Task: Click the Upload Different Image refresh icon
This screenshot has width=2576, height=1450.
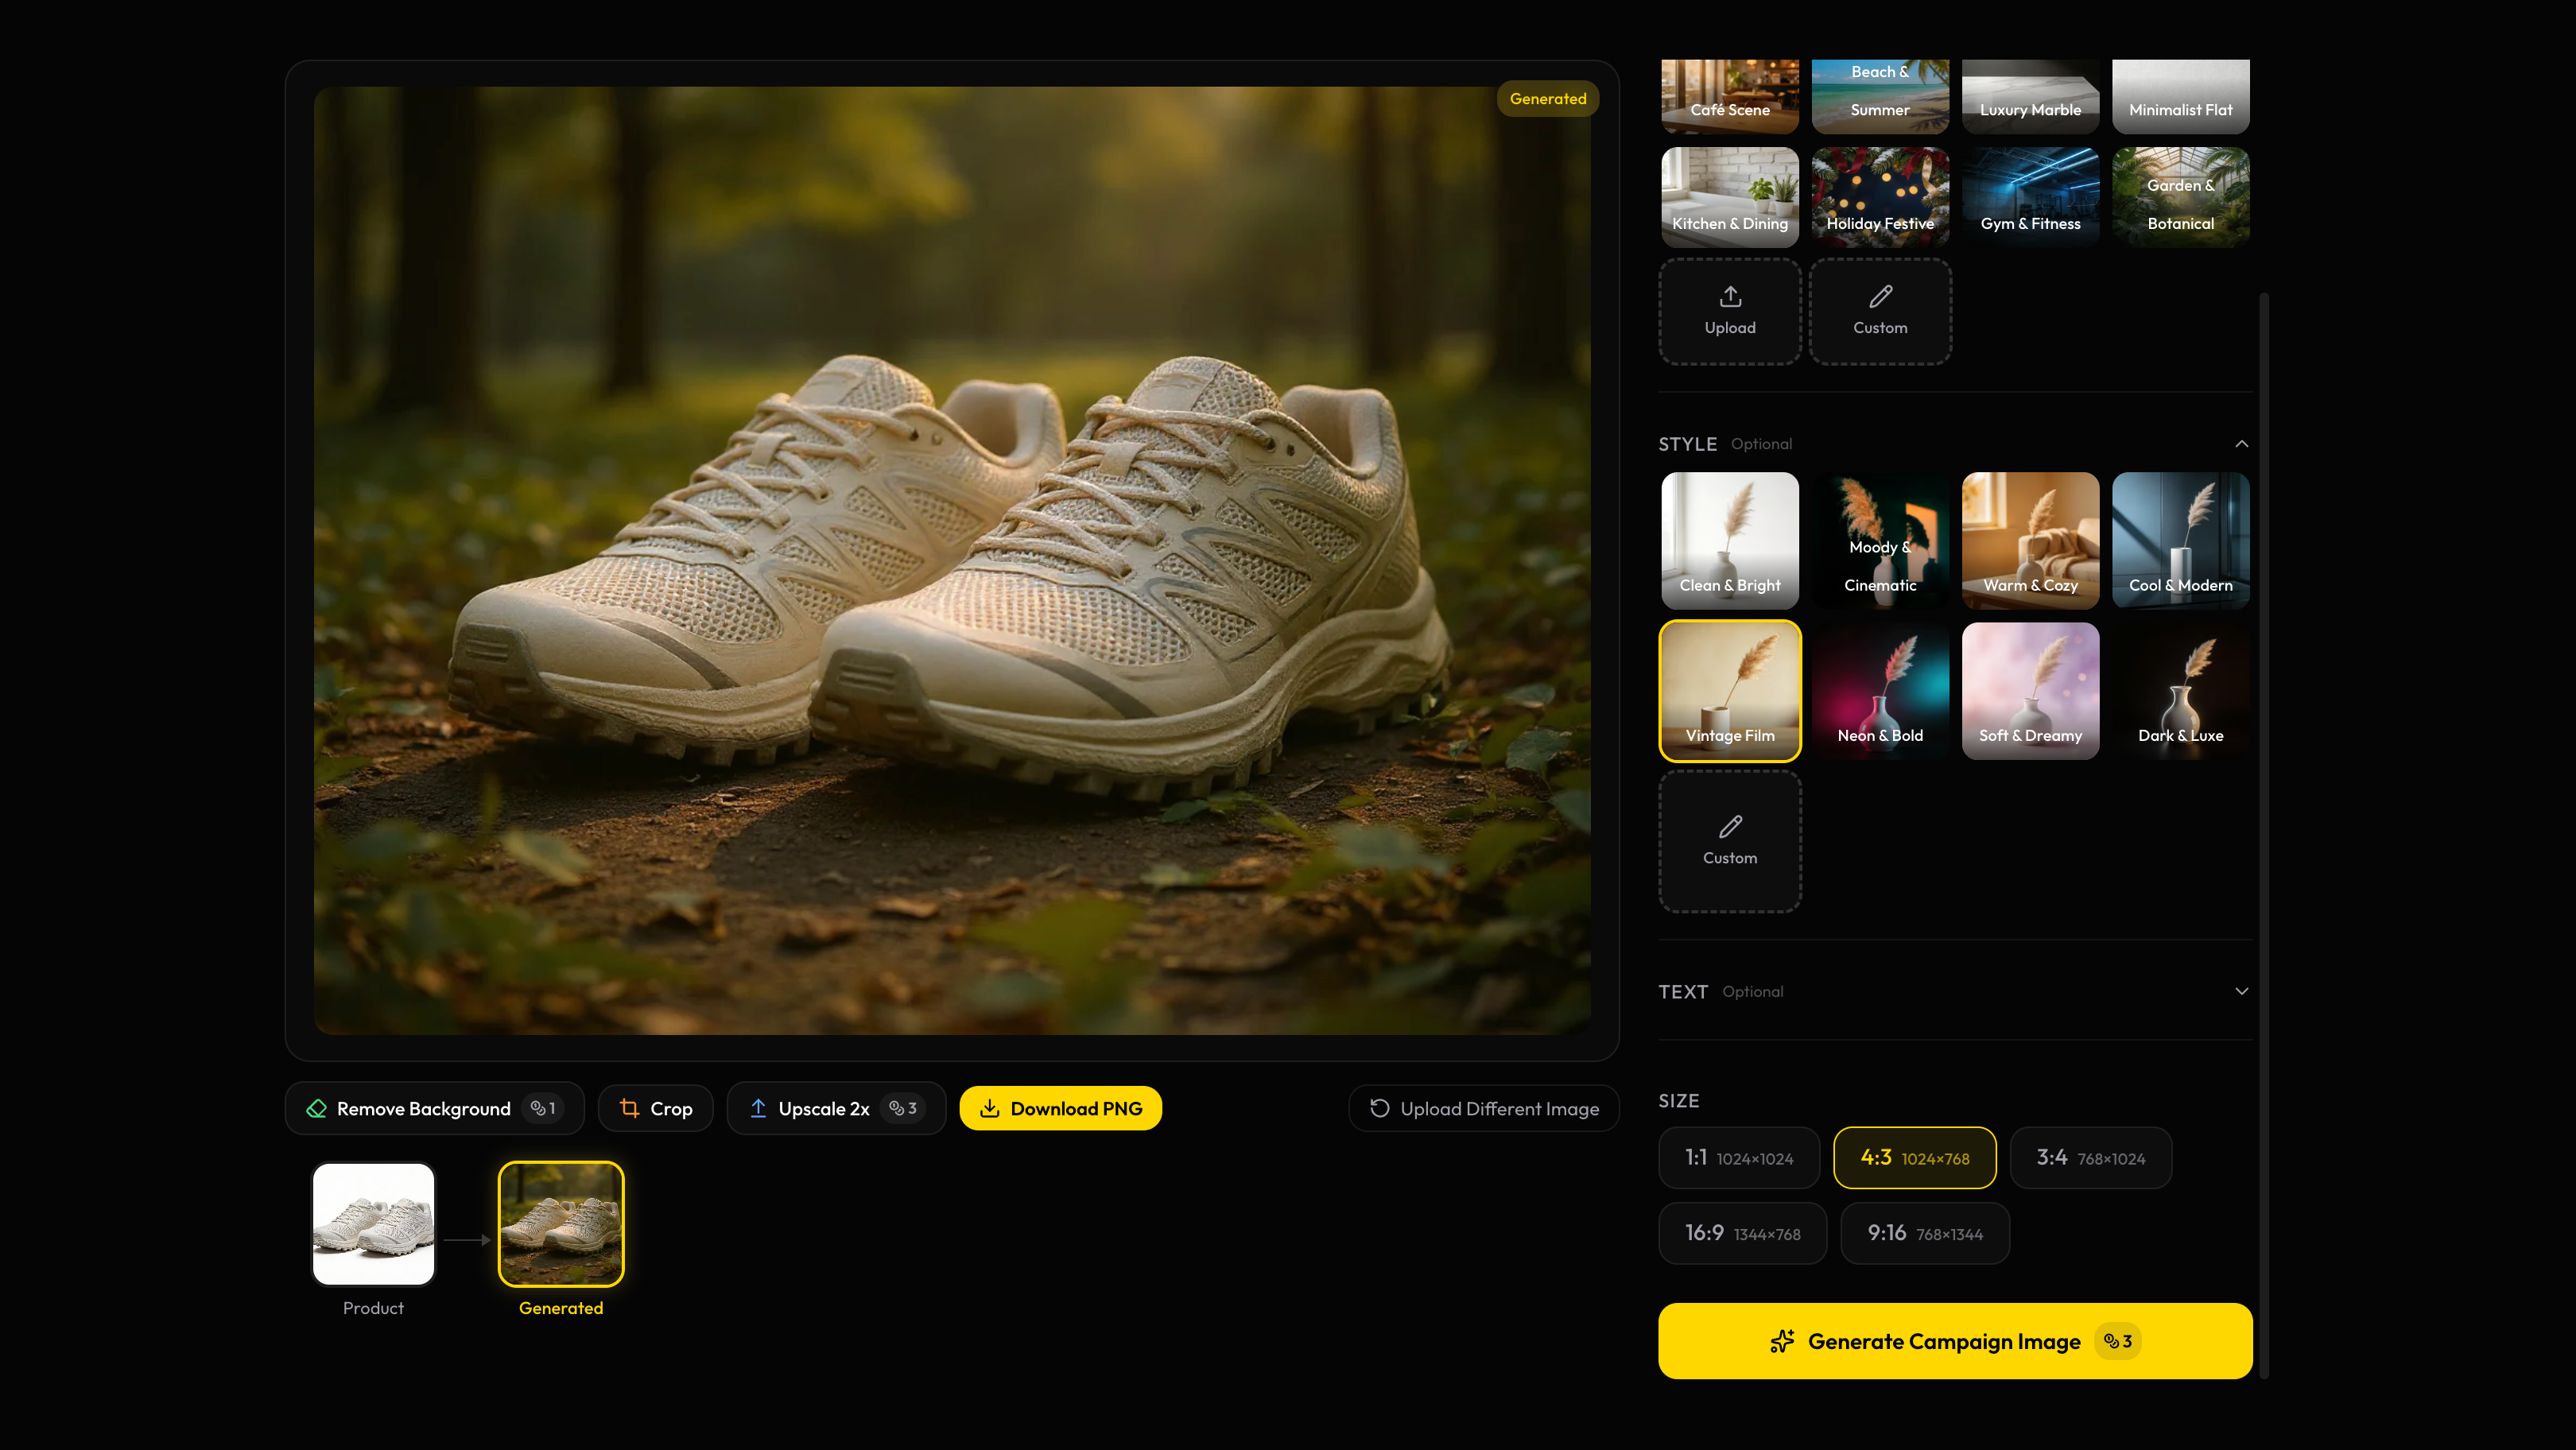Action: 1379,1108
